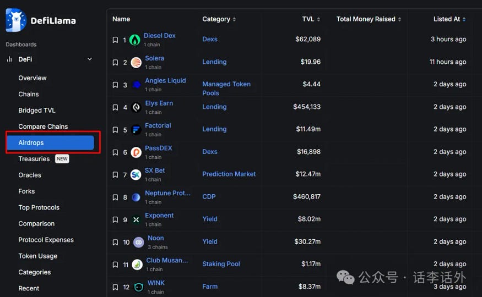Click the Angles Liquid logo icon
The height and width of the screenshot is (297, 482).
tap(136, 85)
